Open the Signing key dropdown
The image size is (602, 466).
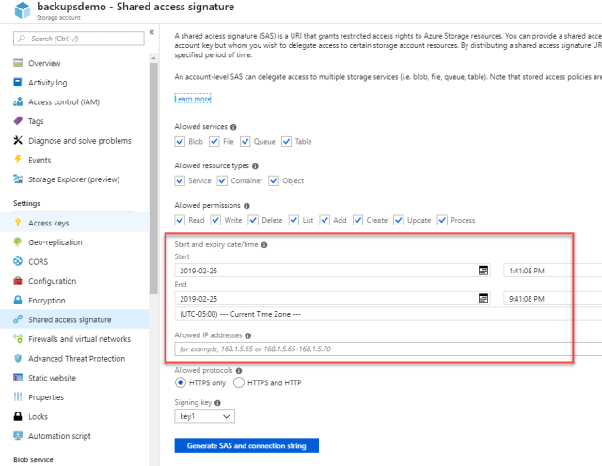(x=204, y=415)
